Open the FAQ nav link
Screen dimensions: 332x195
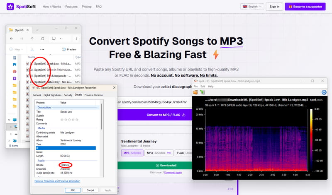tap(99, 7)
